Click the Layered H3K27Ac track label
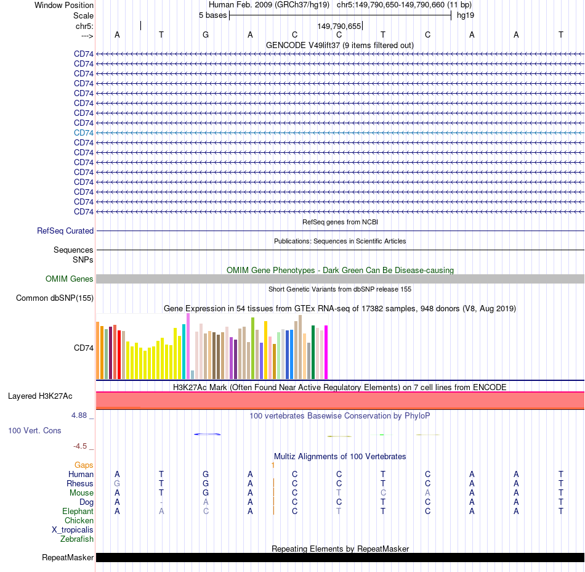This screenshot has width=585, height=572. [40, 396]
